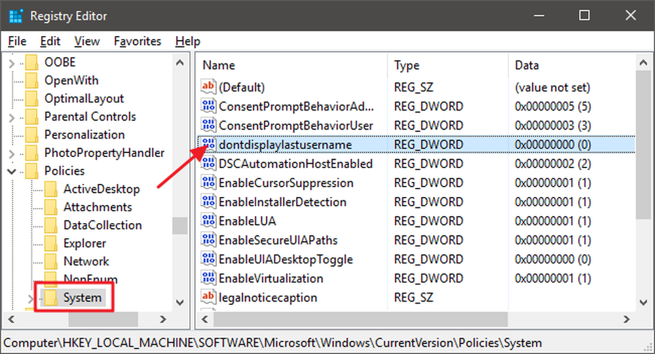Click the EnableSecureUIAPaths DWORD icon
This screenshot has width=655, height=354.
click(208, 240)
